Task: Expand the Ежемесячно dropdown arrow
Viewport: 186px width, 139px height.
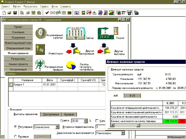Action: pos(57,127)
